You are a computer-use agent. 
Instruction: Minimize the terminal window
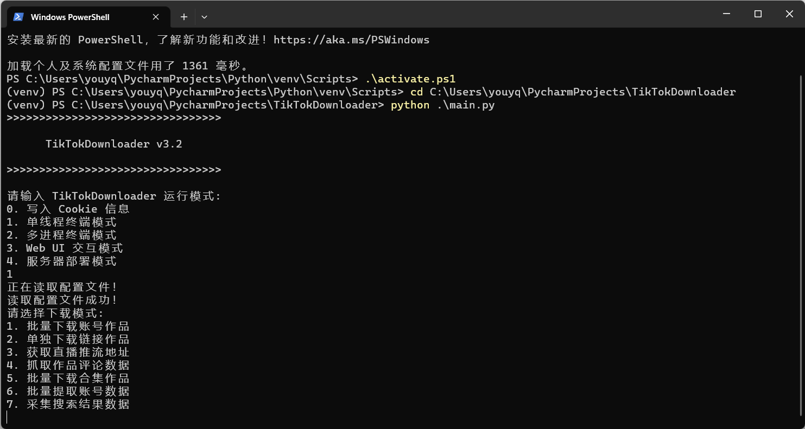[727, 14]
